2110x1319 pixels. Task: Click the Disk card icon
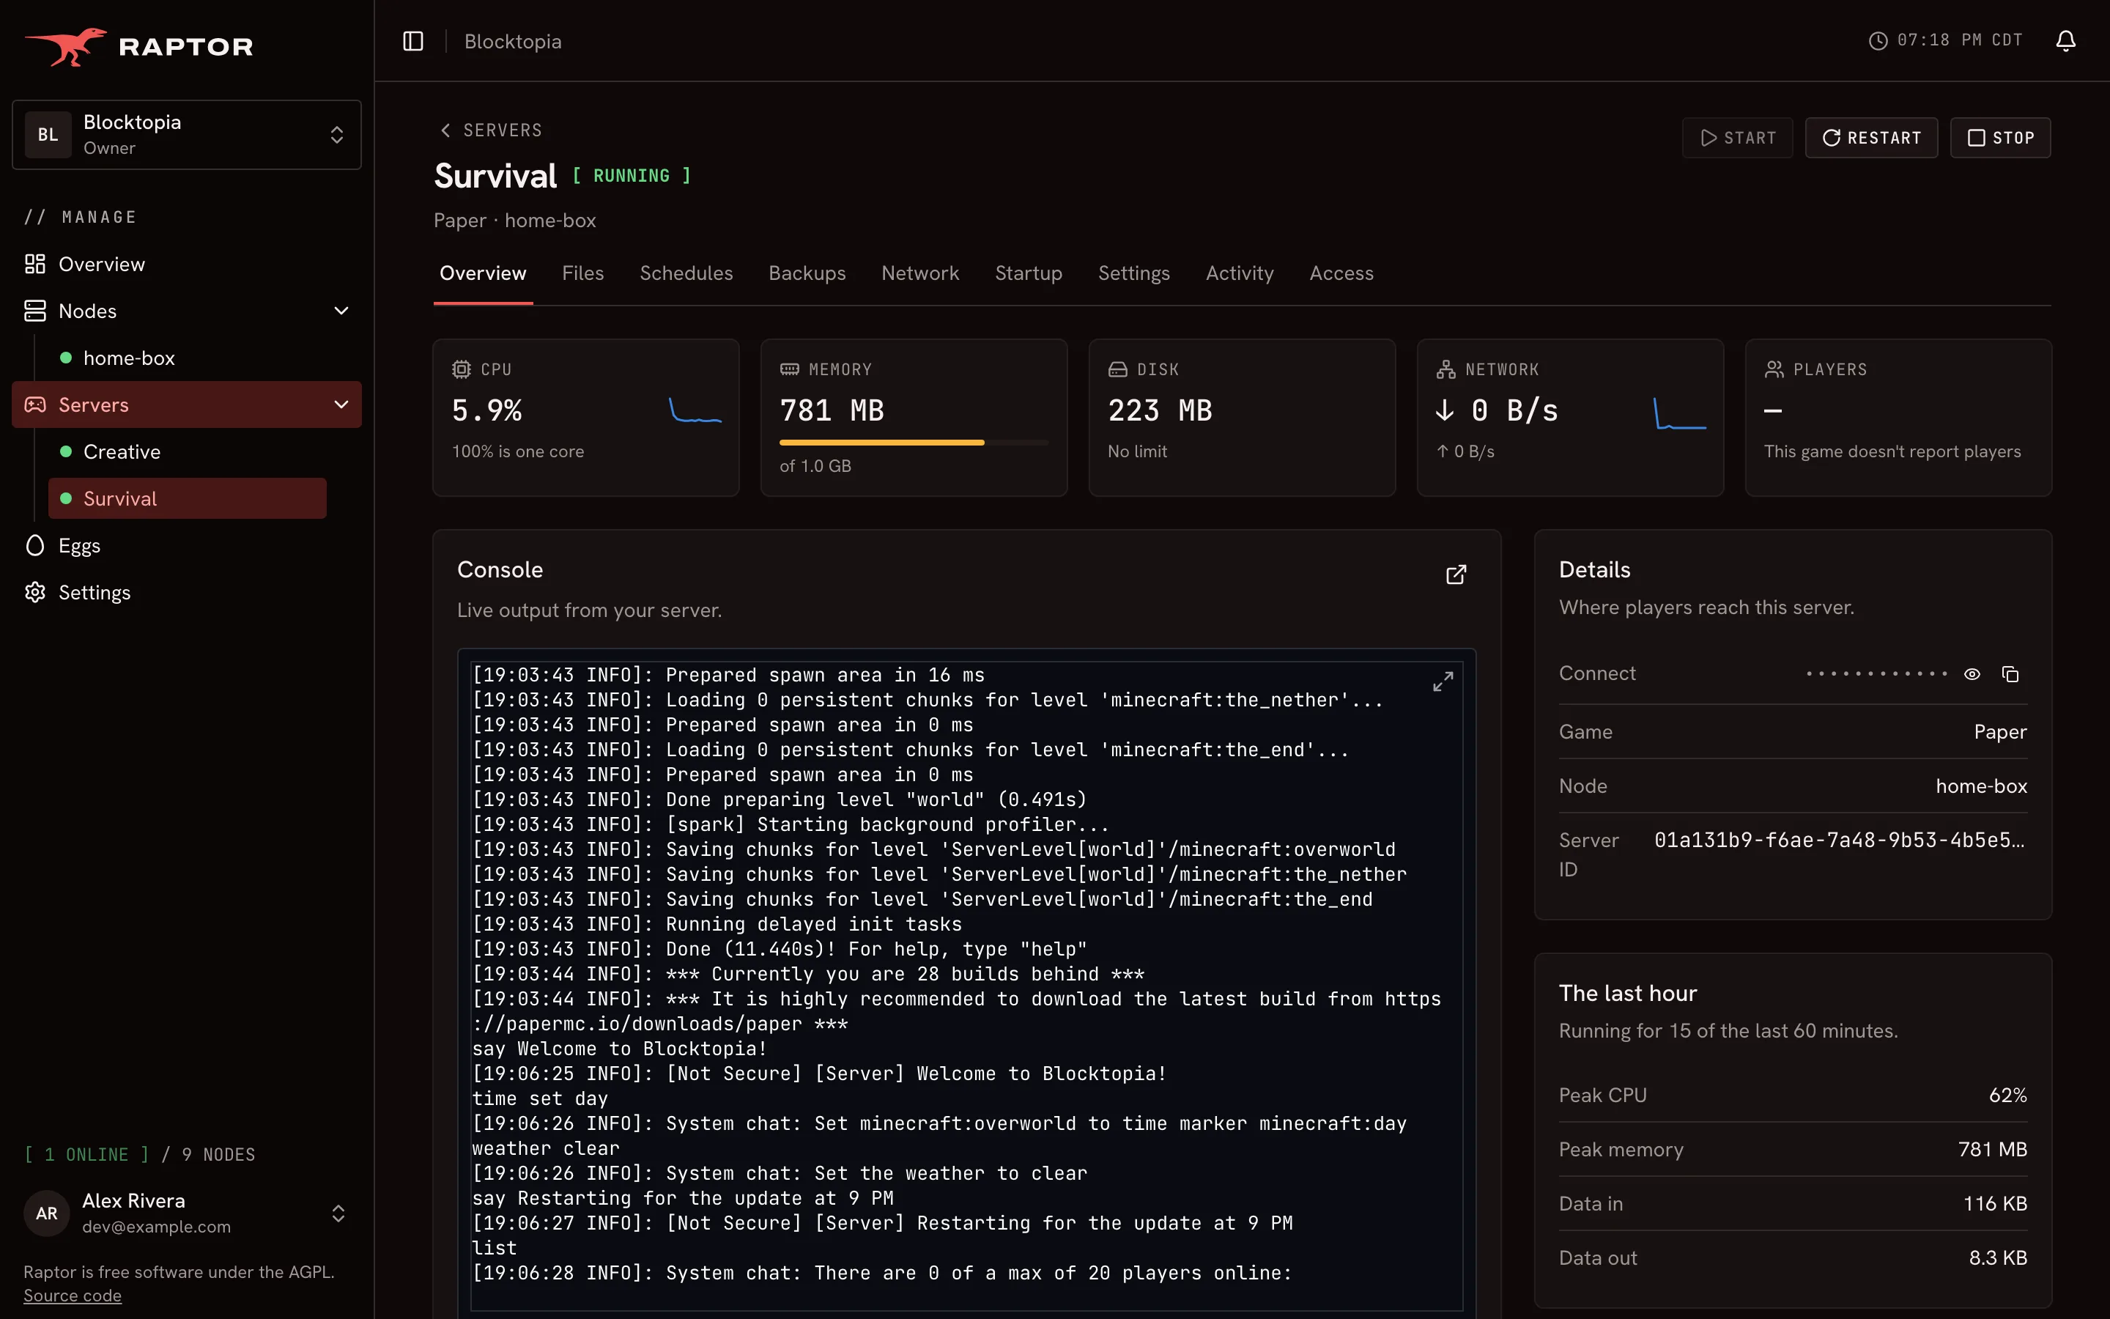pos(1118,370)
